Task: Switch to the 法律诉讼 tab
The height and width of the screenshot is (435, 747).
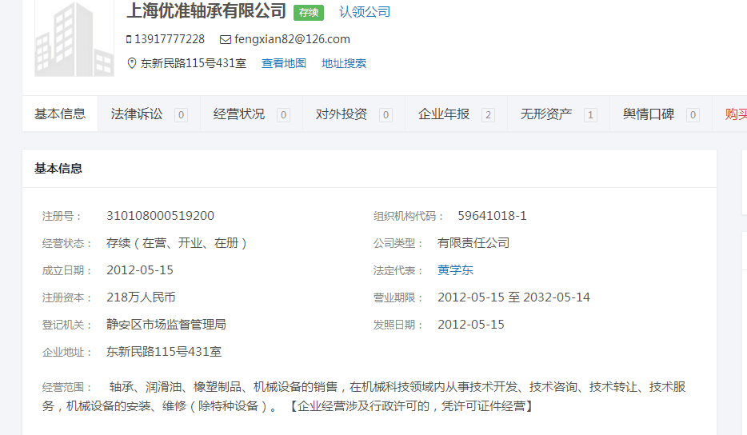Action: (x=137, y=114)
